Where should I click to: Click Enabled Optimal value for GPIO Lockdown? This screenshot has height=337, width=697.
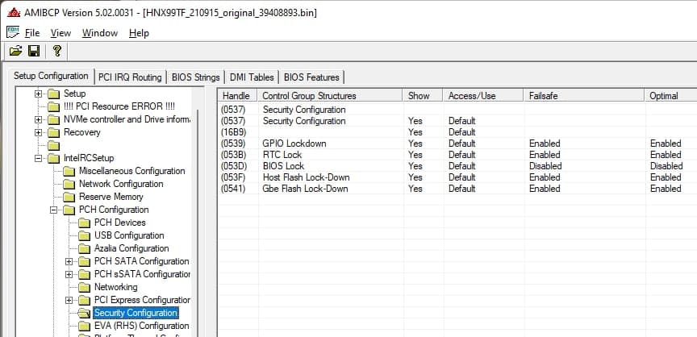665,144
